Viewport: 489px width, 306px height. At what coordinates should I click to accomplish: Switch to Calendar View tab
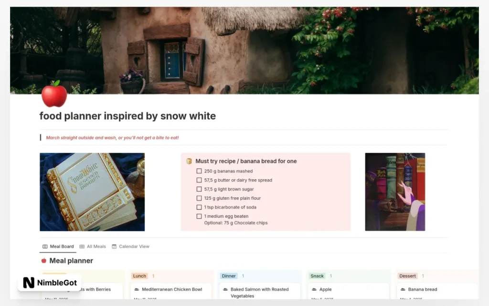(131, 246)
